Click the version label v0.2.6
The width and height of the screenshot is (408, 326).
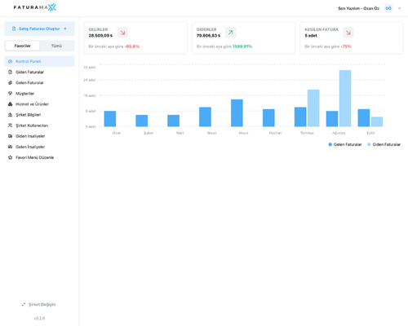coord(39,319)
